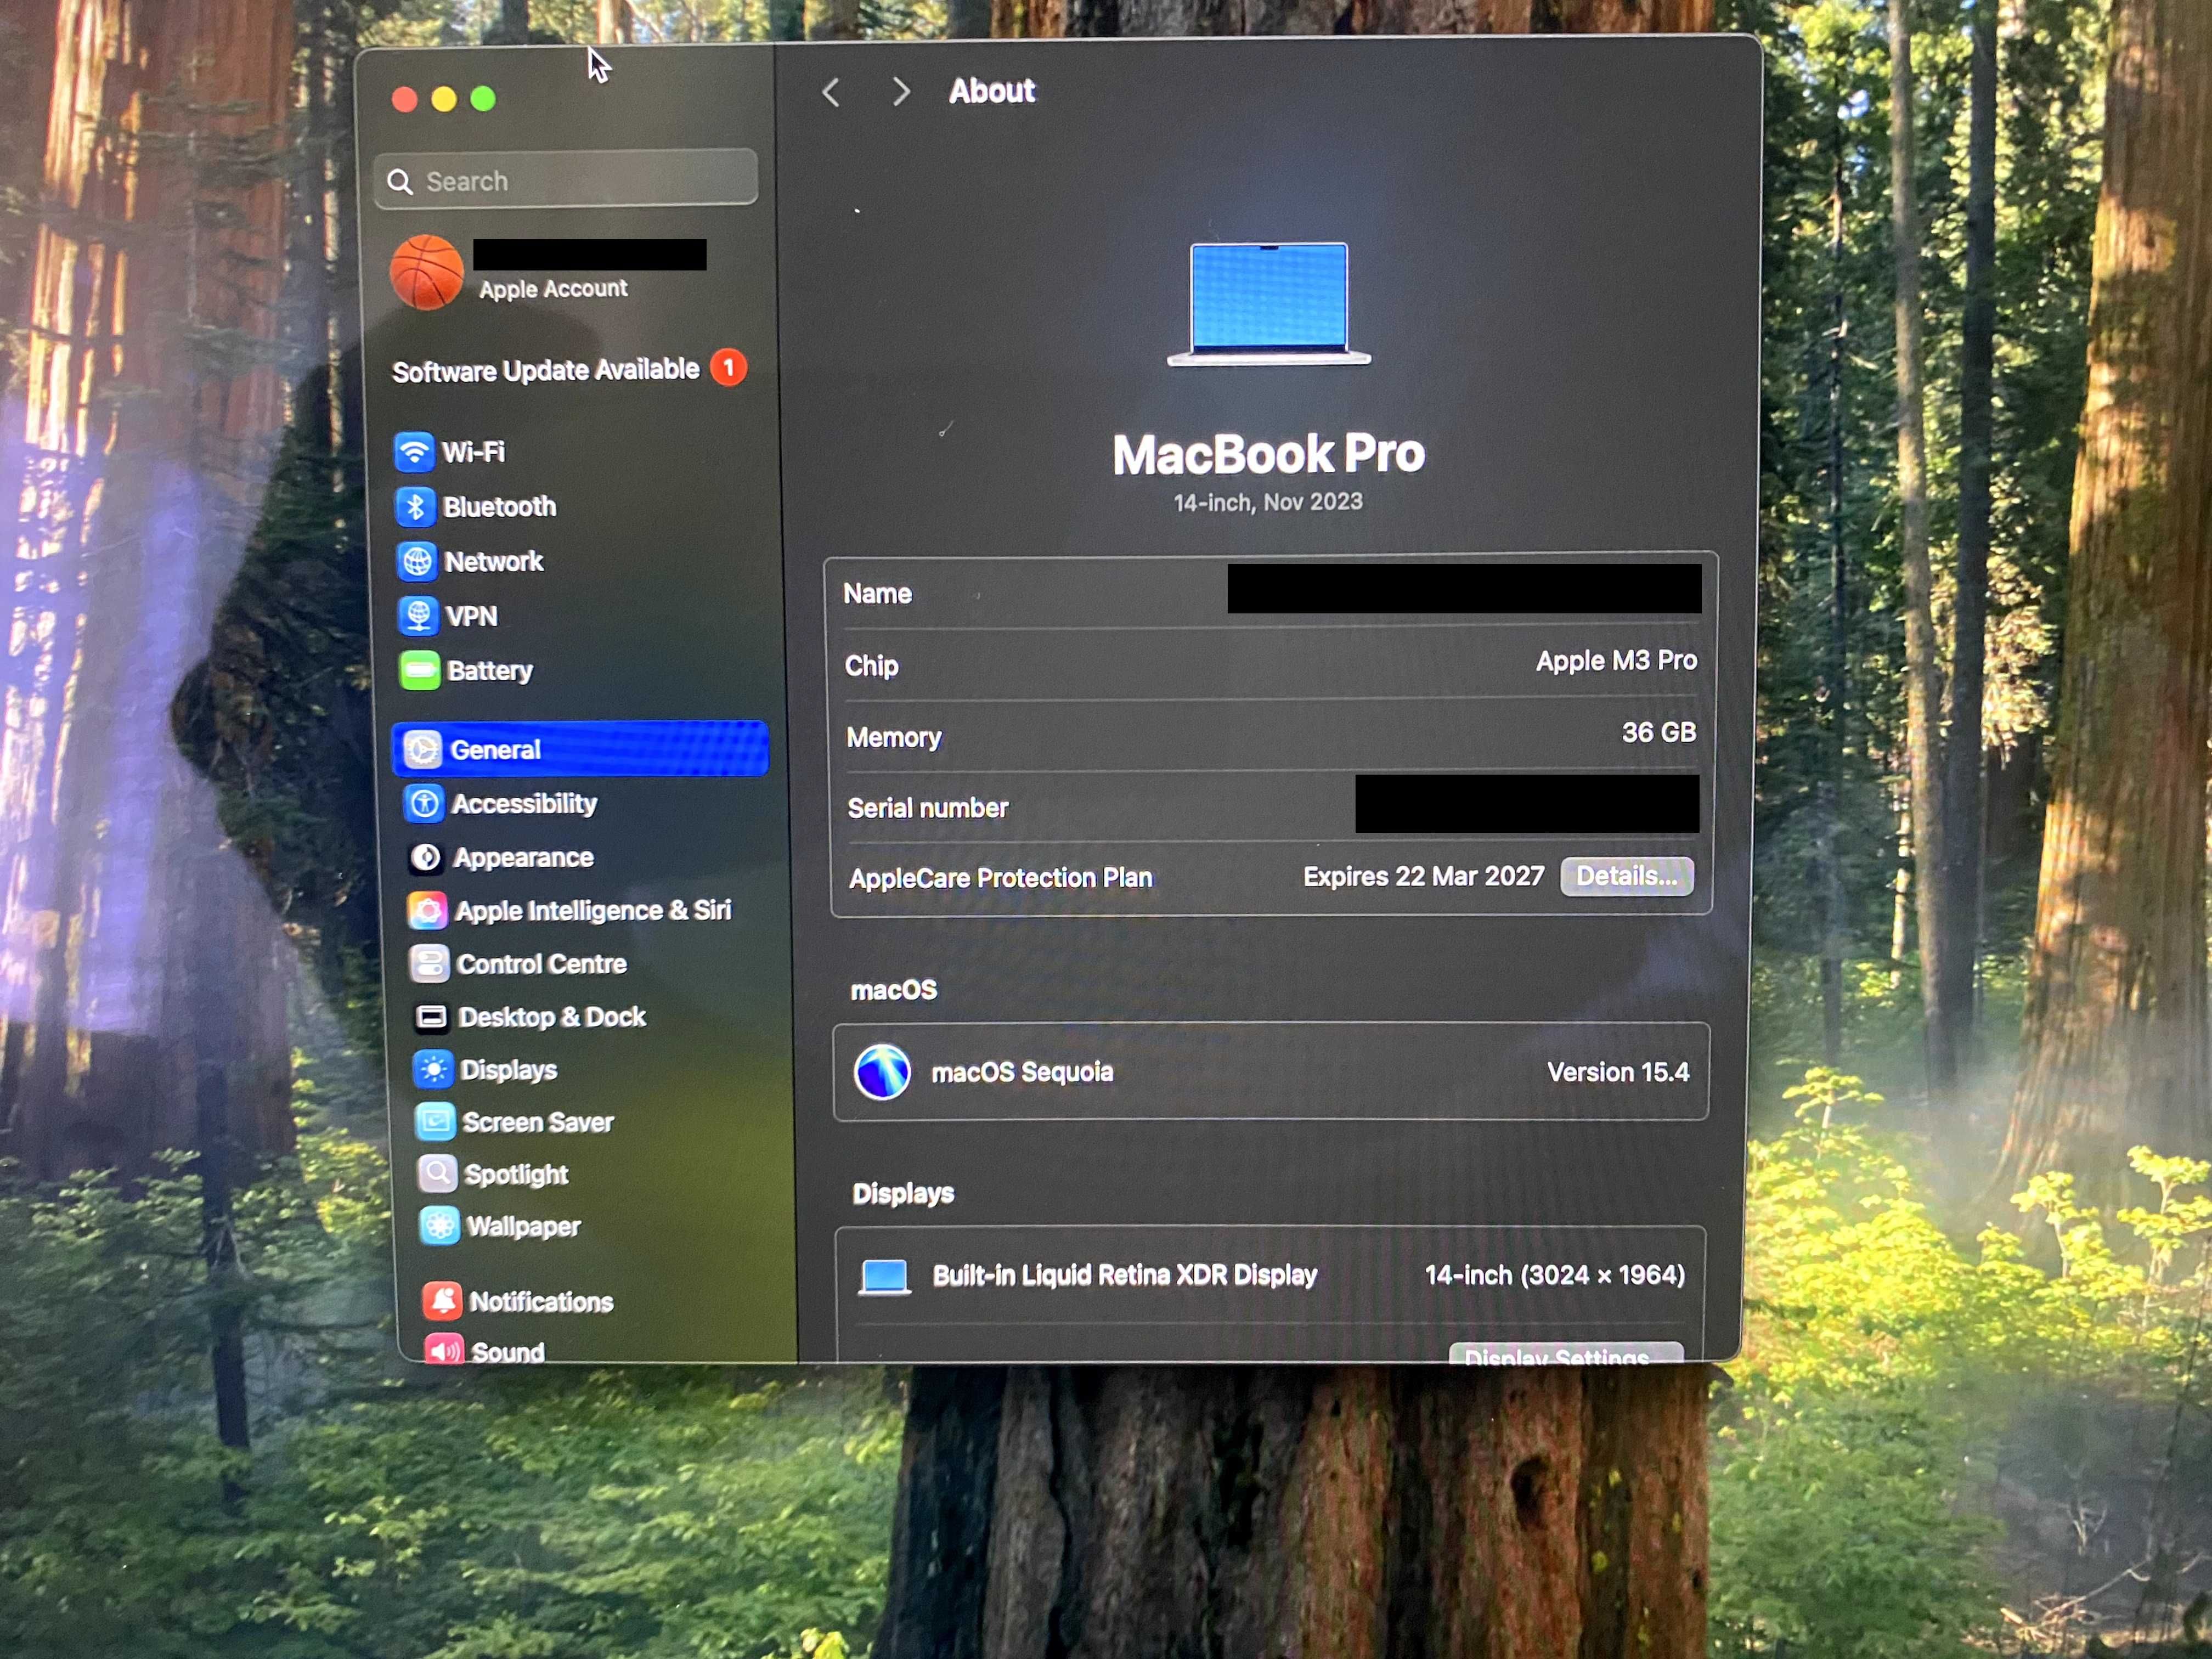Minimize window with yellow button
Screen dimensions: 2212x1659
pos(444,99)
